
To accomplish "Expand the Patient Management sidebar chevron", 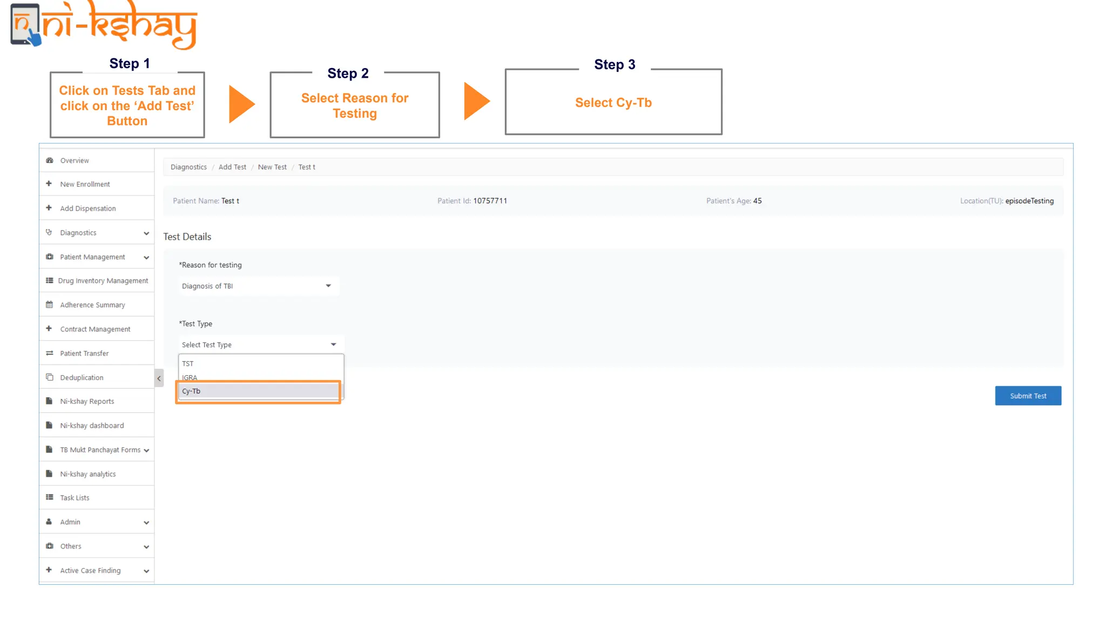I will point(146,258).
